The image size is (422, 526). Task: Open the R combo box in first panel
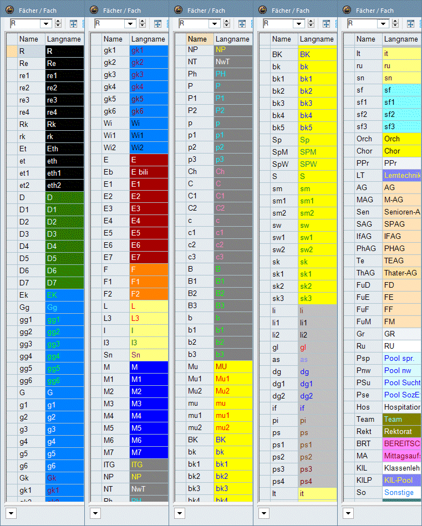tap(47, 24)
